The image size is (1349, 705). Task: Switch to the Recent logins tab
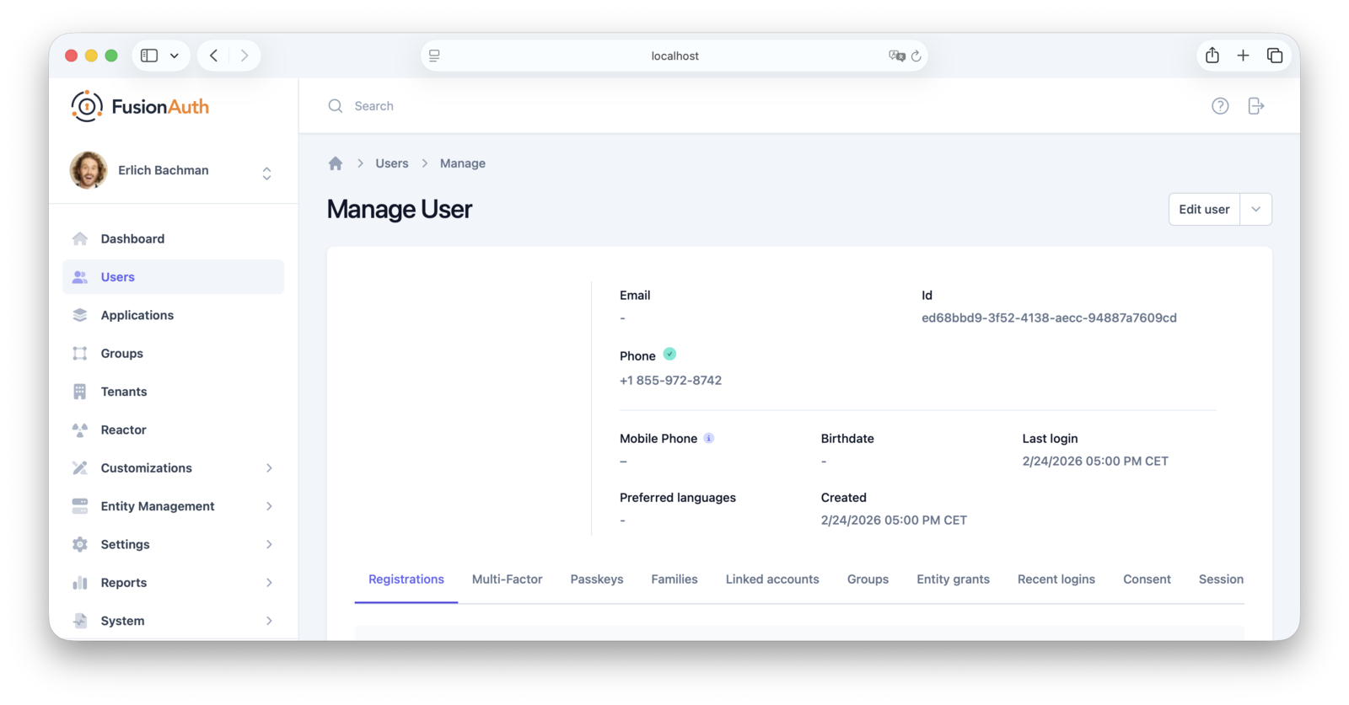1056,579
